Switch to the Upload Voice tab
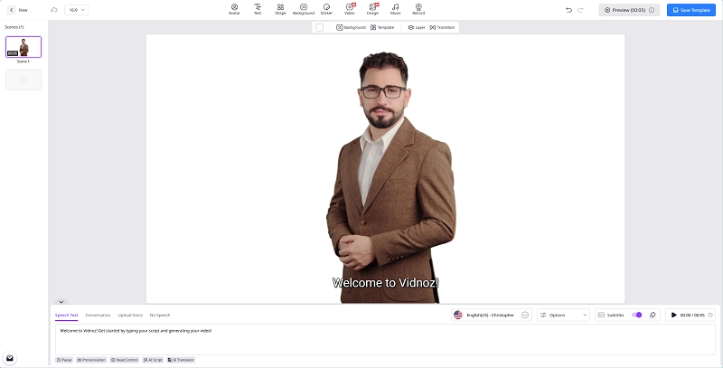The height and width of the screenshot is (368, 723). click(130, 315)
